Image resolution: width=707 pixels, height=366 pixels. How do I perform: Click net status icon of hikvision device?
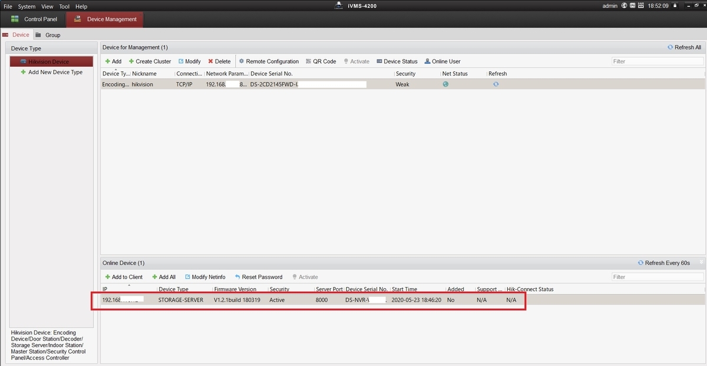point(446,84)
